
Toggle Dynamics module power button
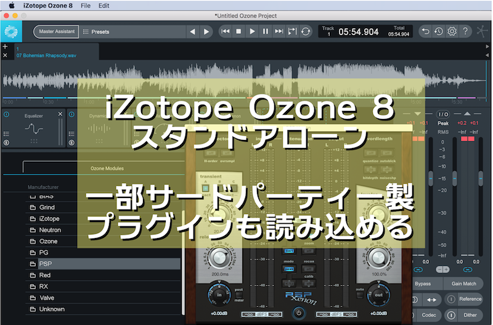[x=71, y=115]
